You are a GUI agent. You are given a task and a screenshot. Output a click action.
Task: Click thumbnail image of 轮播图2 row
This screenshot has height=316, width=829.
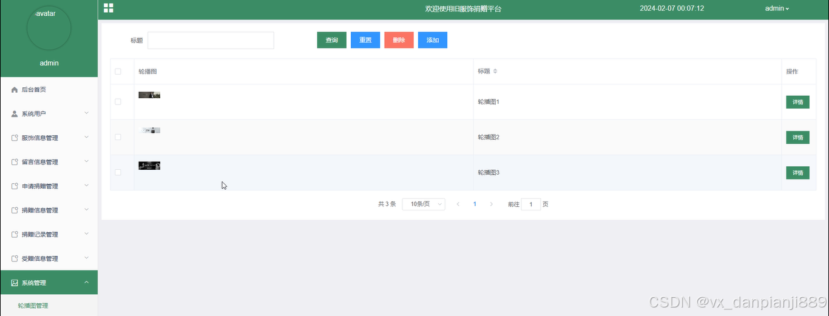pos(149,130)
